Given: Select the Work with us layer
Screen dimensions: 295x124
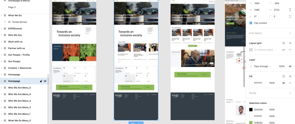Looking at the screenshot, I should [x=15, y=42].
